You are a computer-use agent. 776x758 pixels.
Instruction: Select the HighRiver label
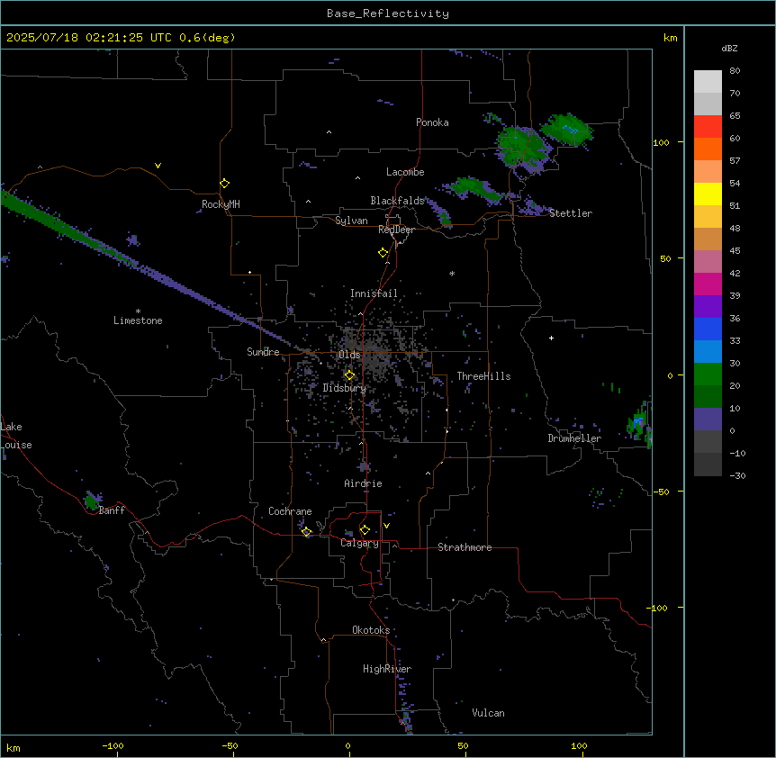coord(387,669)
